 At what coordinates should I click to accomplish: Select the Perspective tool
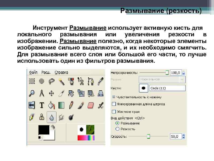pos(101,93)
